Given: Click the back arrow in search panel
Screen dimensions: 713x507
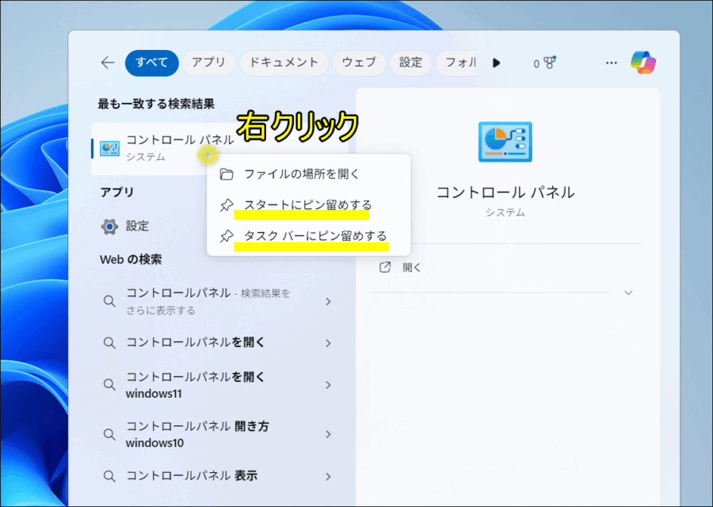Looking at the screenshot, I should coord(108,63).
